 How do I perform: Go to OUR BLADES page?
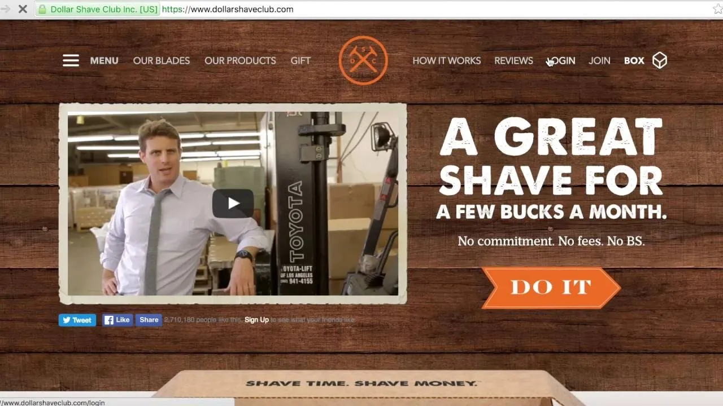point(162,60)
